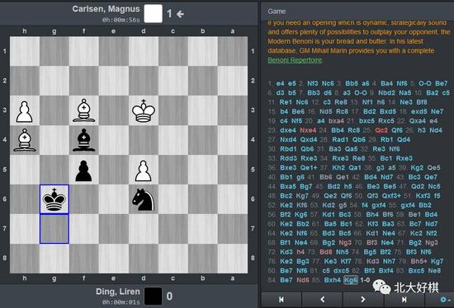Click Carlsen's clock reading 0h:00m:56s
Viewport: 454px width, 308px height.
121,20
